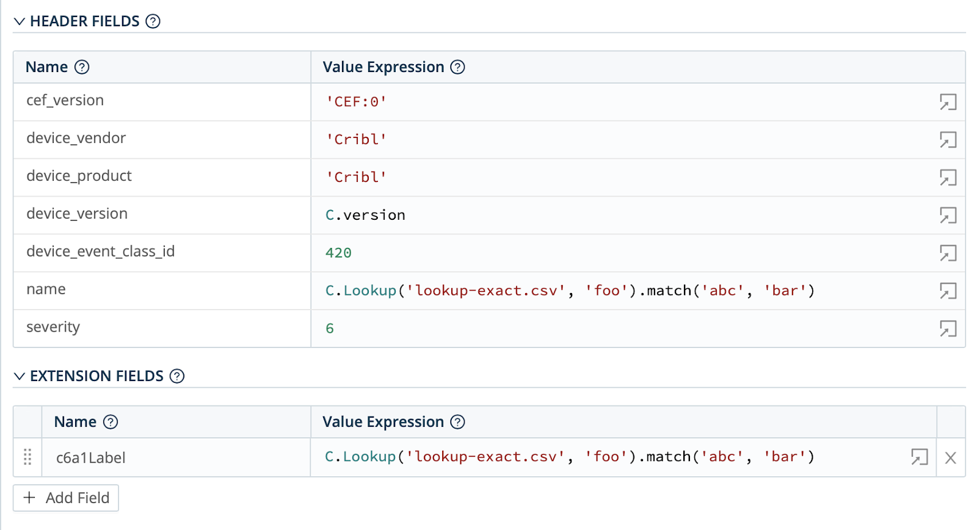Click help icon next to Header Fields

[x=153, y=21]
